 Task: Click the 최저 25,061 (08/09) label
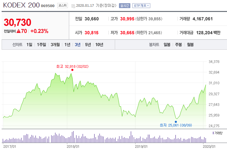click(x=176, y=125)
